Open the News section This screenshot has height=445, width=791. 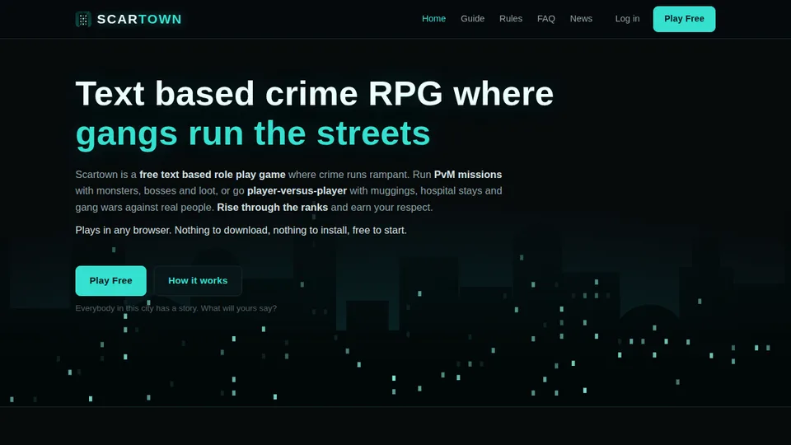pyautogui.click(x=581, y=19)
